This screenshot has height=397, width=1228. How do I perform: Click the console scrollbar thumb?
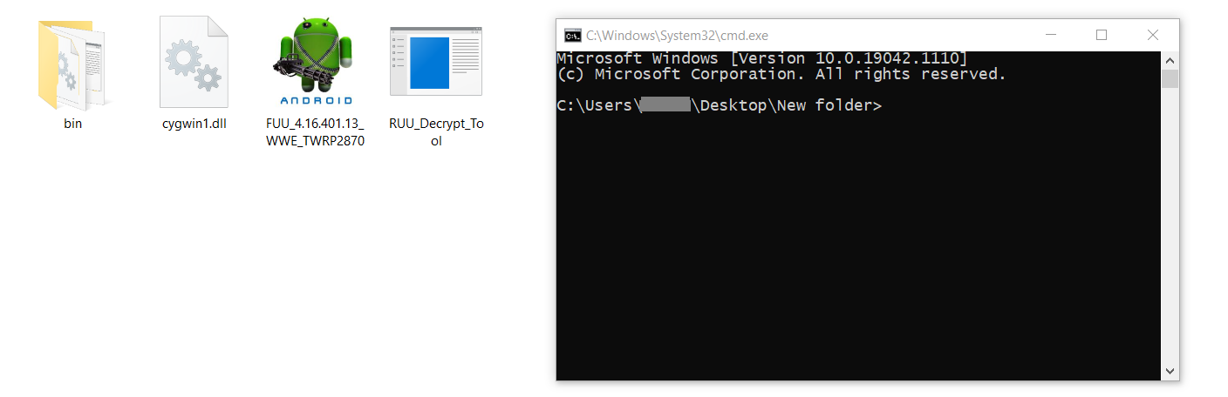click(1170, 79)
